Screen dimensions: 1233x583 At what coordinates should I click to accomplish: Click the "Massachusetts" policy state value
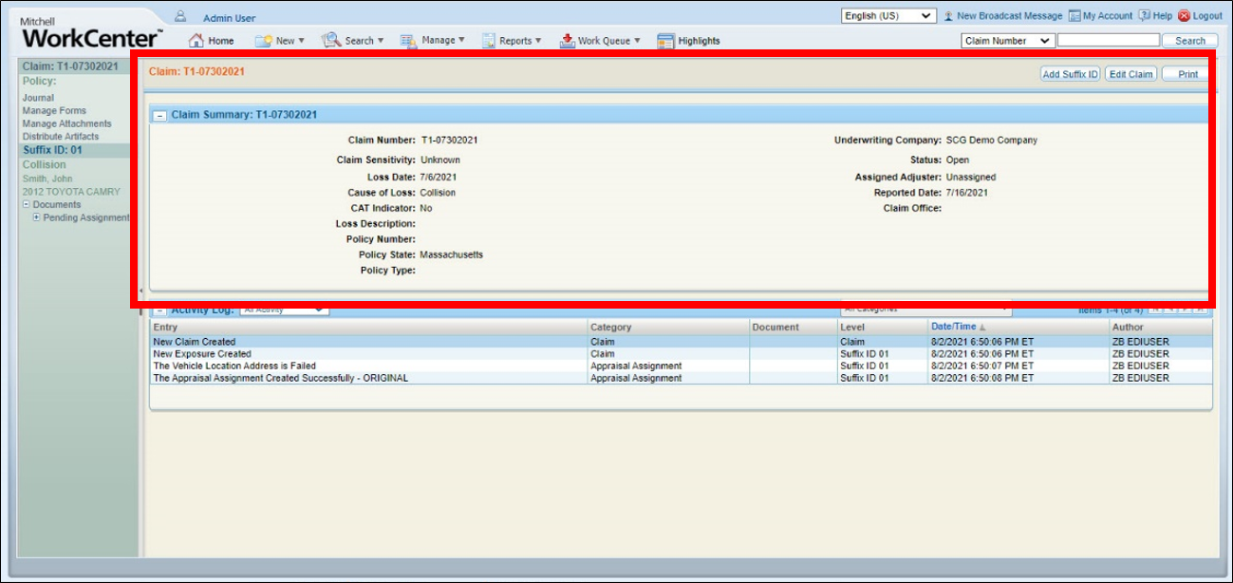(x=452, y=255)
